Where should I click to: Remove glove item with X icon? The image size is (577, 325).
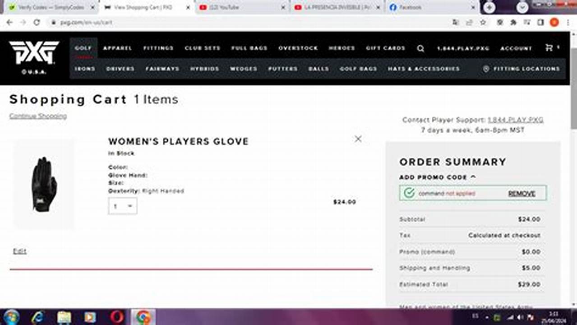tap(358, 139)
